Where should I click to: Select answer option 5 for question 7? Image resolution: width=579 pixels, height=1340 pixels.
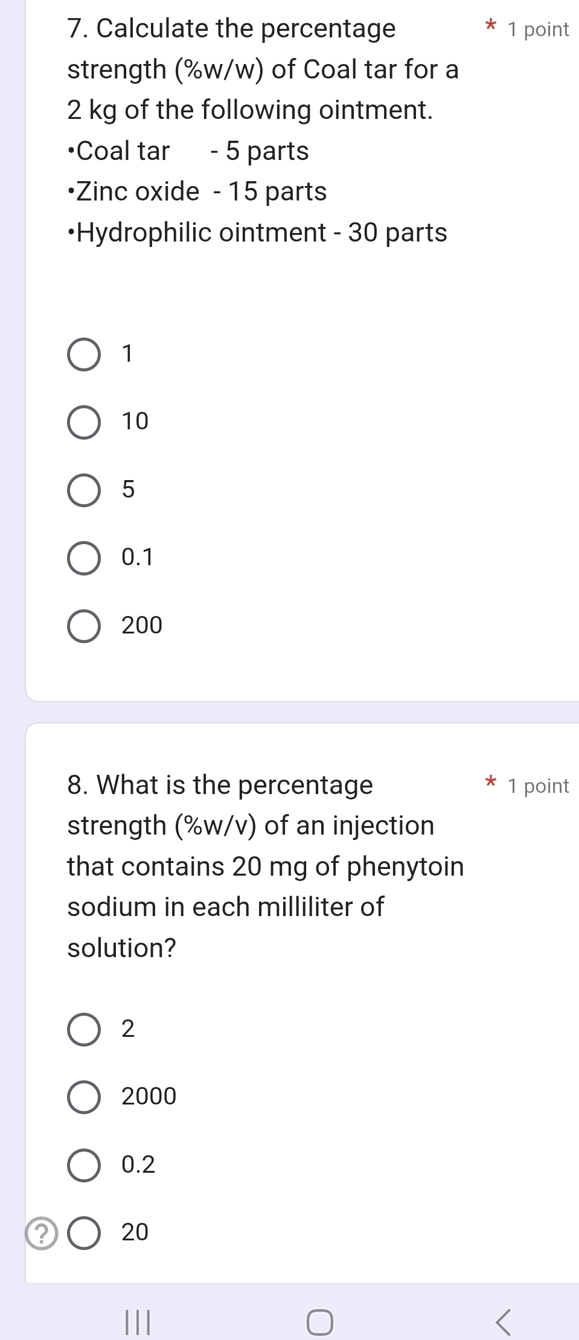(84, 490)
